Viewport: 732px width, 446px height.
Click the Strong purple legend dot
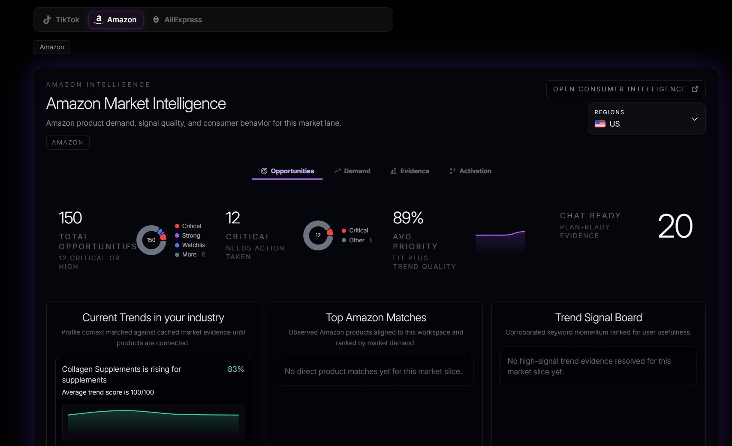click(177, 235)
